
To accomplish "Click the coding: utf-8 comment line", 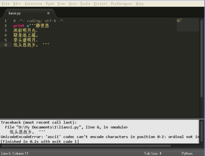I will [39, 21].
